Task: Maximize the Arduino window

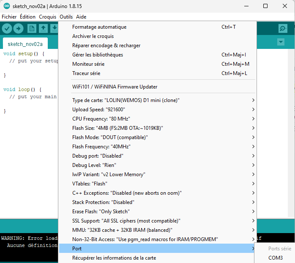Action: coord(265,6)
